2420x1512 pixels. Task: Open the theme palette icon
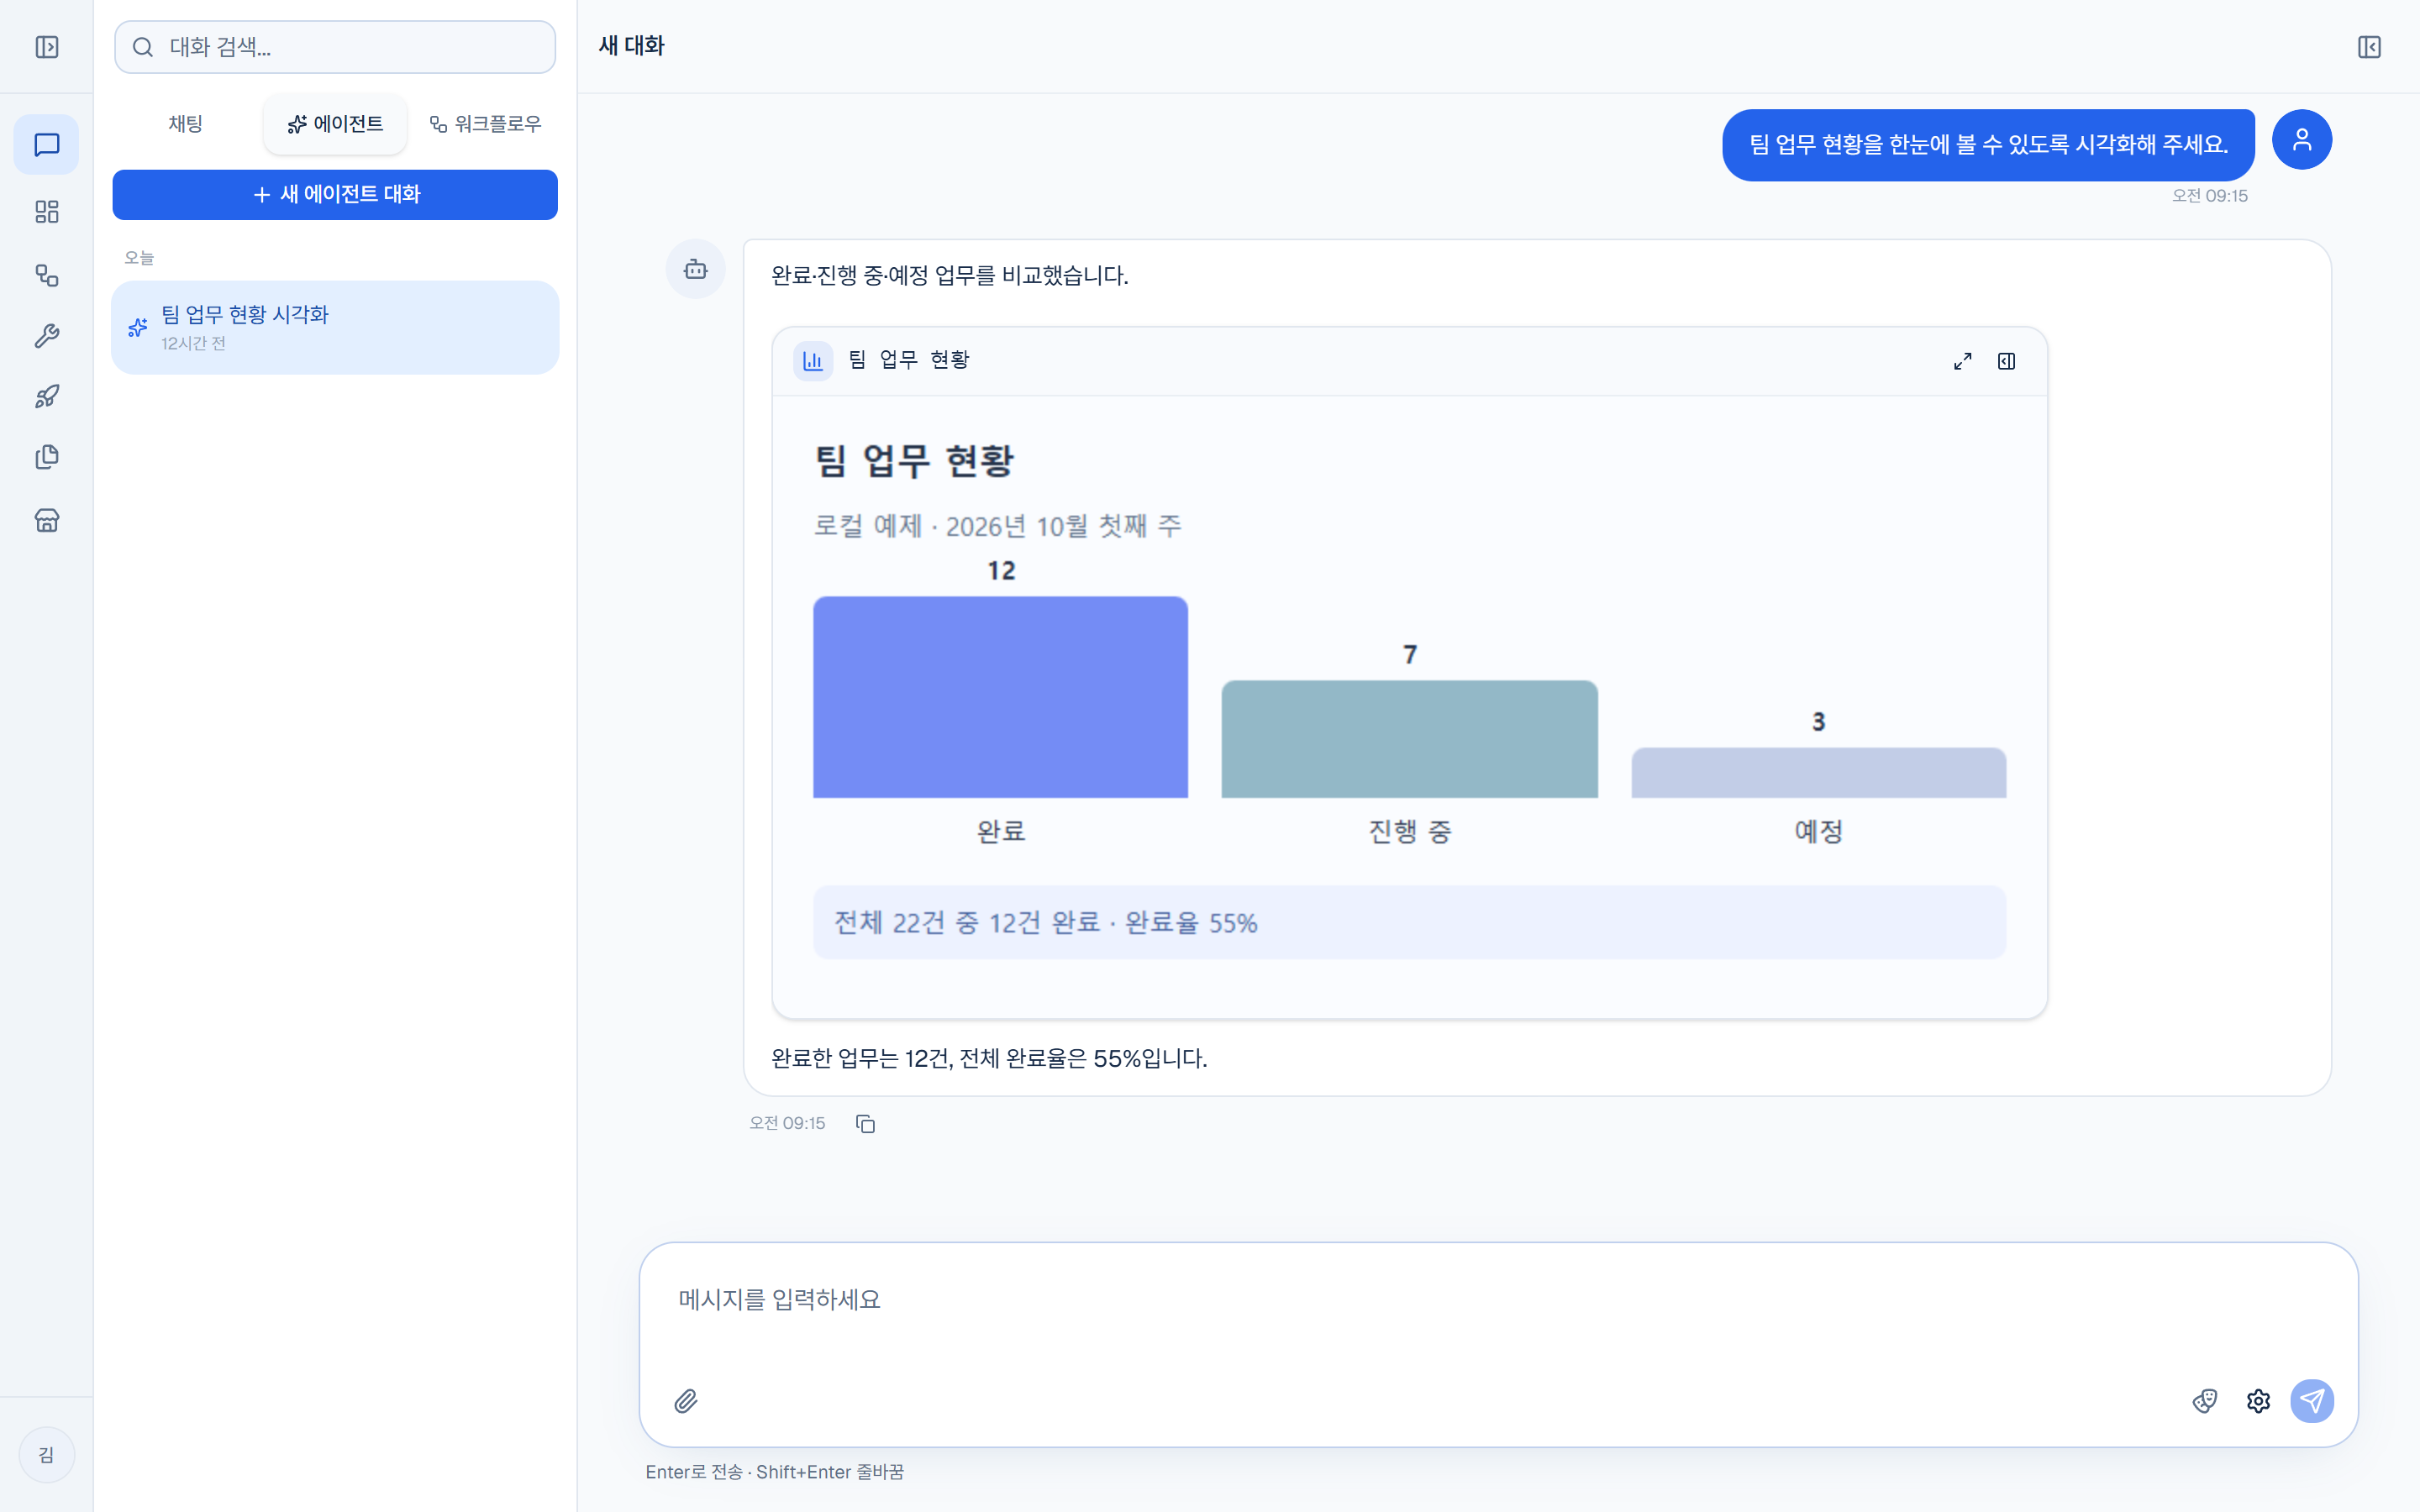[2205, 1401]
